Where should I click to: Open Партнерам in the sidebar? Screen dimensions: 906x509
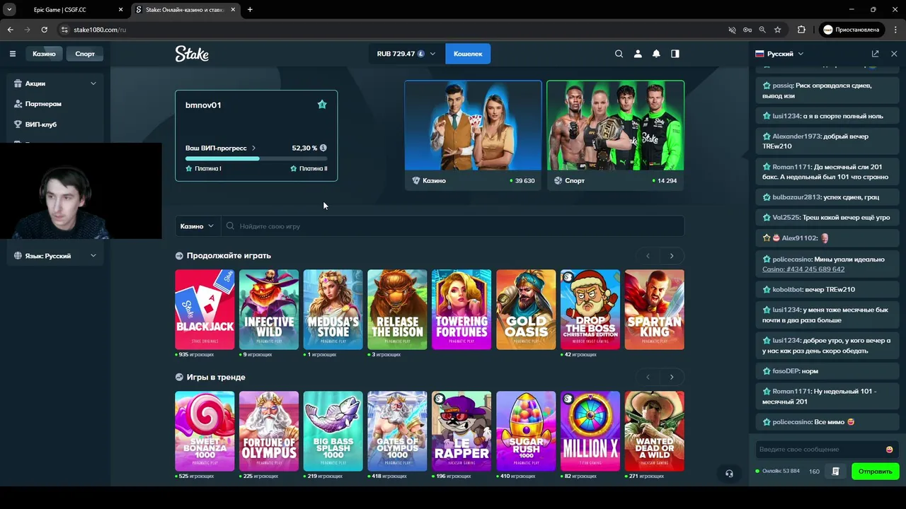(x=43, y=104)
